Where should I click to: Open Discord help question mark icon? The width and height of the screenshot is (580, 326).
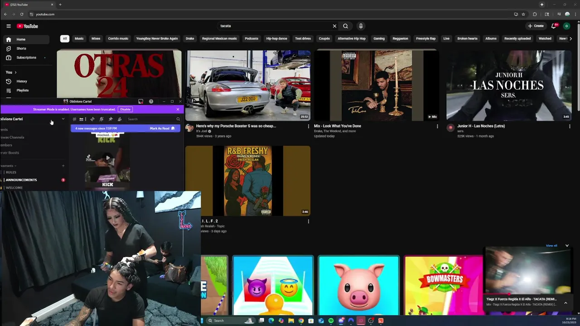151,101
